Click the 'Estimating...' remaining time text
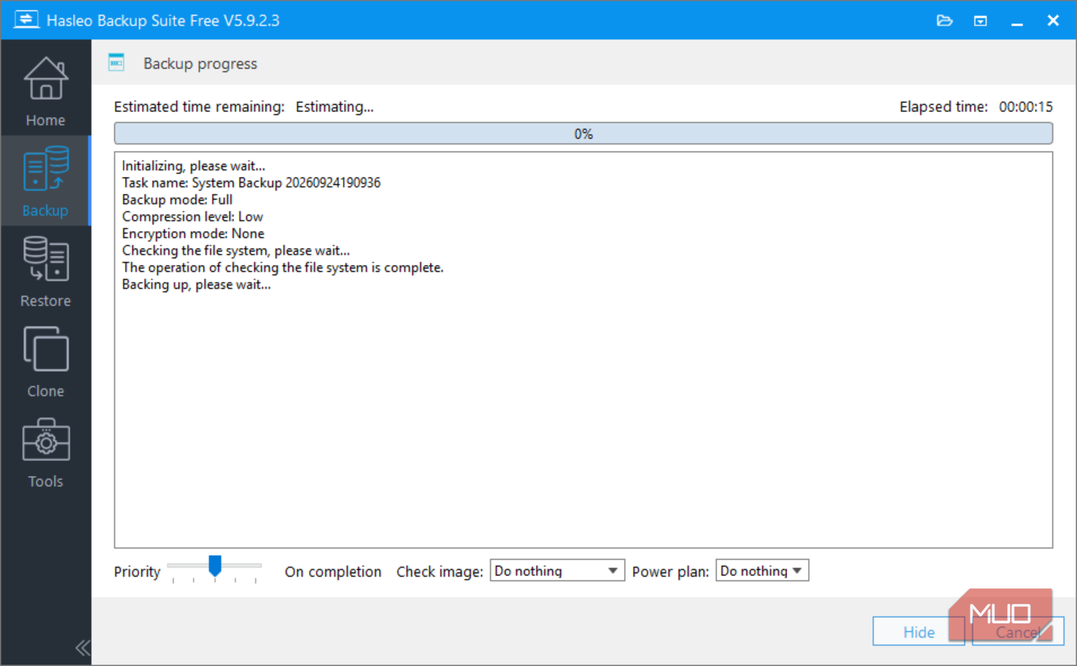 pos(334,107)
